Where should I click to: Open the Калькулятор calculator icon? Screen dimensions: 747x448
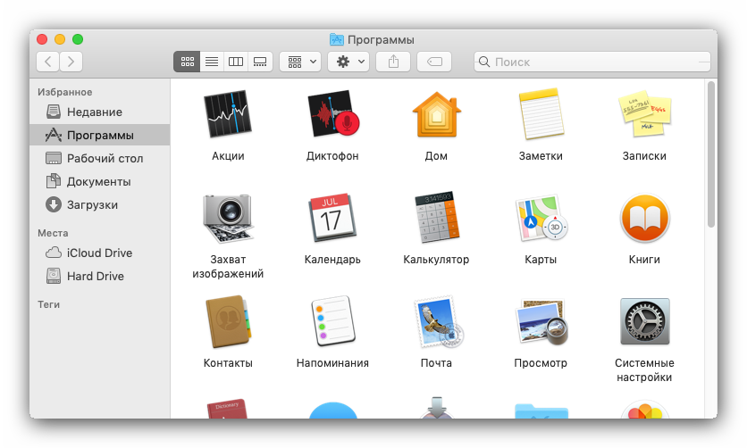tap(436, 218)
